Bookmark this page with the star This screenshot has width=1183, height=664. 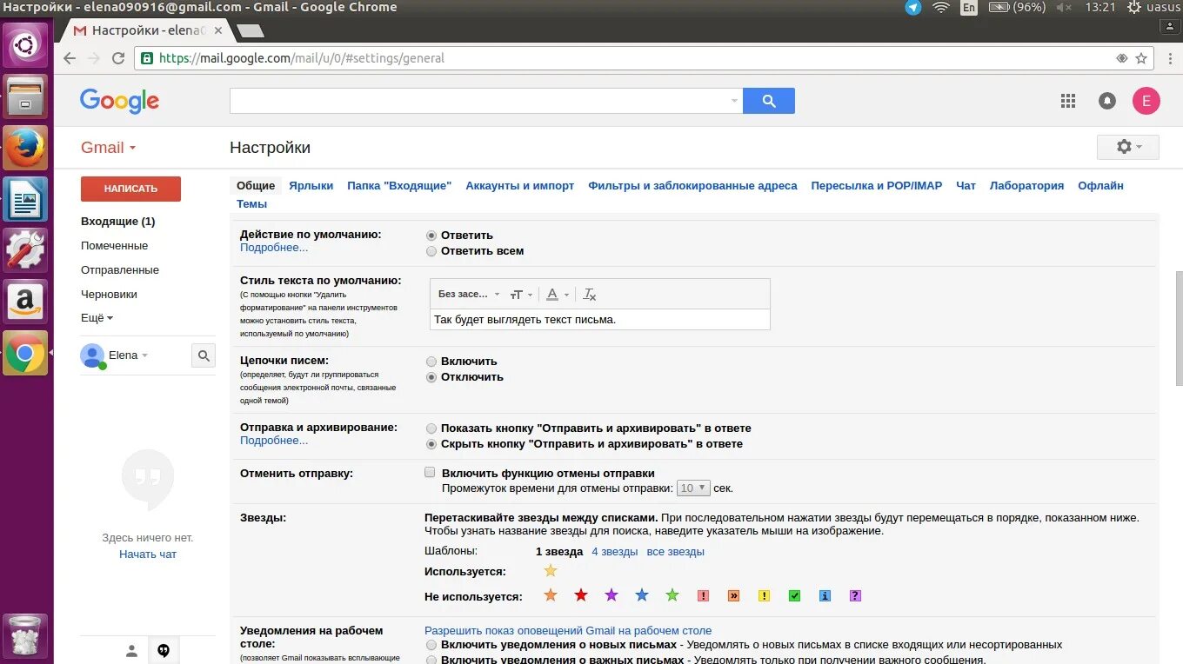click(1142, 58)
